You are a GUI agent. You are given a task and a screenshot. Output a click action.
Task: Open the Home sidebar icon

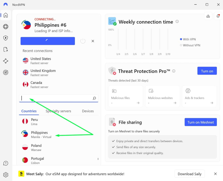6,15
